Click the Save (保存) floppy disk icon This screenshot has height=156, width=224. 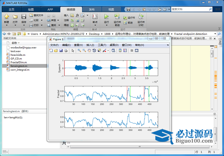24,17
